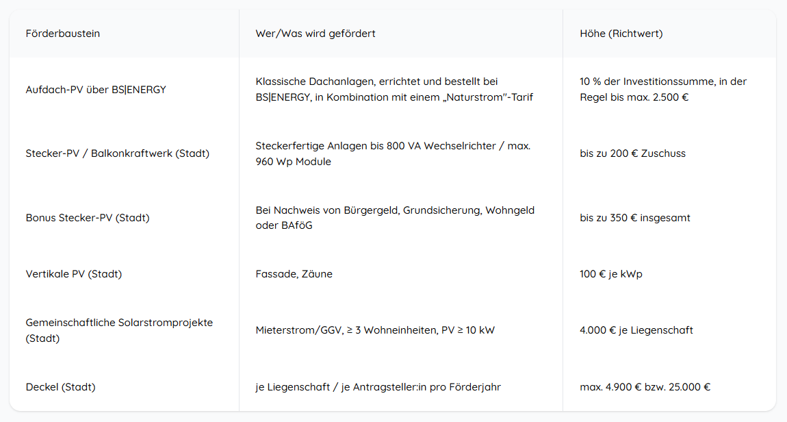Click the Bürgergeld, Grundsicherung, Wohngeld description
787x422 pixels.
(x=395, y=218)
